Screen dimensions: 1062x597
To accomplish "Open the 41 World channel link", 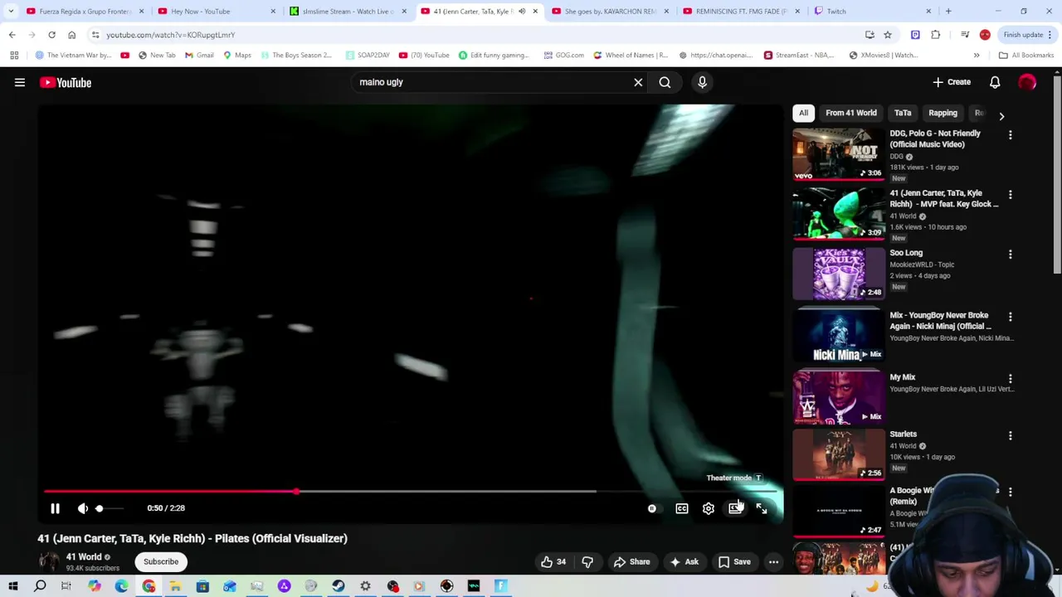I will point(84,557).
